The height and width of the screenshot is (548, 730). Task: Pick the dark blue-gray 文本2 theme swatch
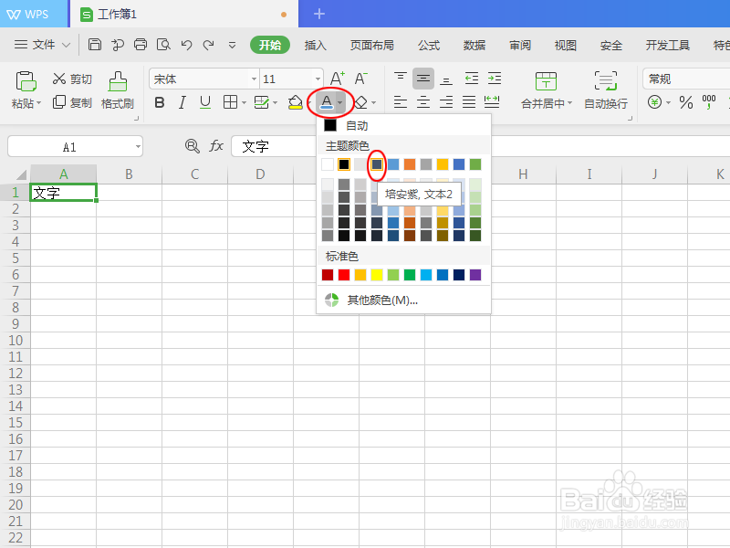coord(377,164)
